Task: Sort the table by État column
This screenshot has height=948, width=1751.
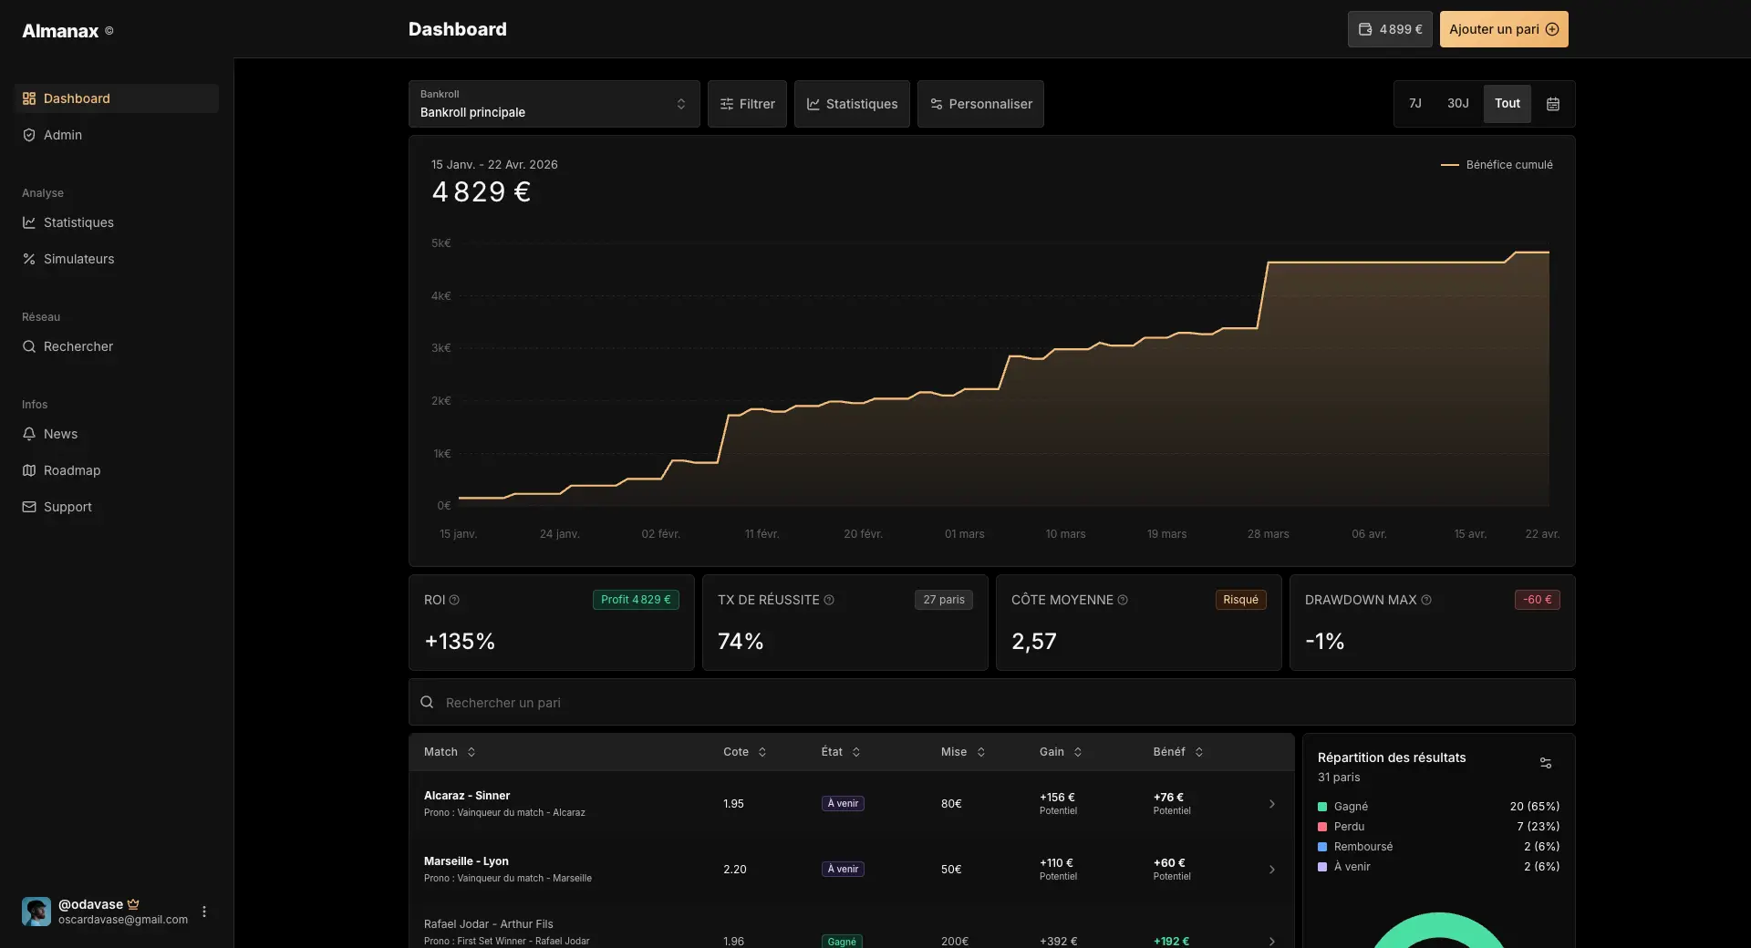Action: pos(841,752)
